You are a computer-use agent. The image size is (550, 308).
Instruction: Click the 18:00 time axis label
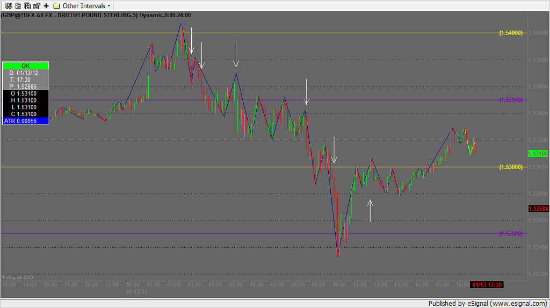pos(9,285)
